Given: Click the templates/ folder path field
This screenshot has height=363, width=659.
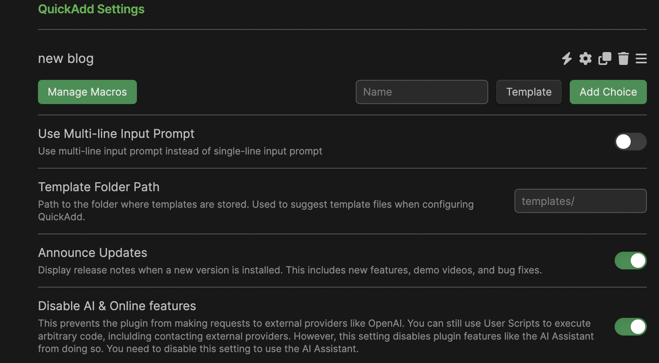Looking at the screenshot, I should coord(580,201).
